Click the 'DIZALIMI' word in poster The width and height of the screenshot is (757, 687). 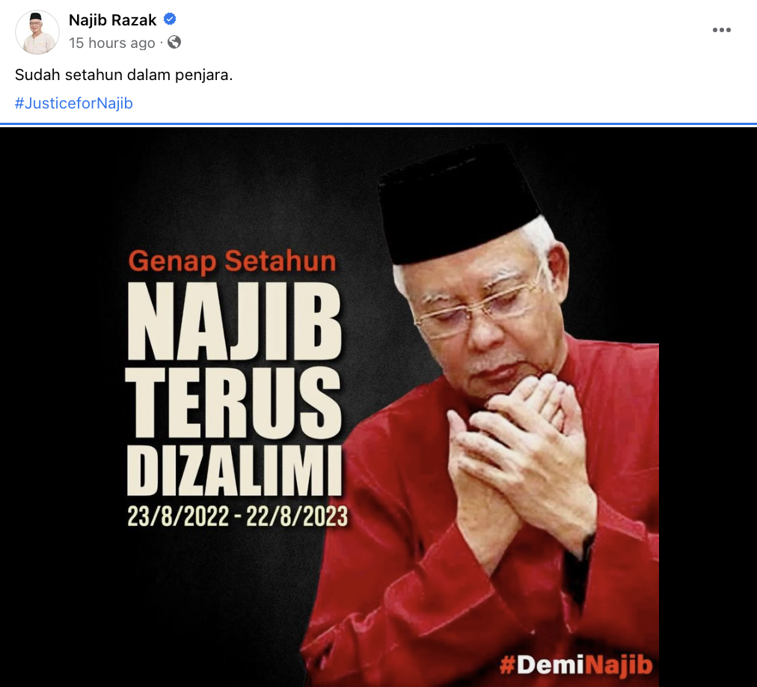(235, 471)
